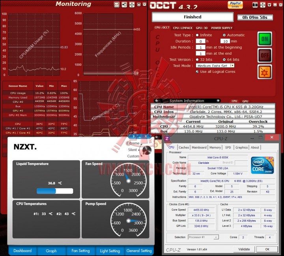Image resolution: width=284 pixels, height=256 pixels.
Task: Click the NZXT help question mark icon
Action: click(134, 137)
